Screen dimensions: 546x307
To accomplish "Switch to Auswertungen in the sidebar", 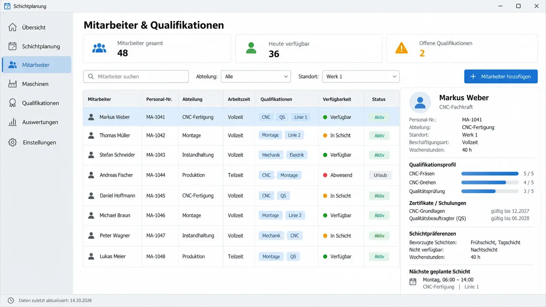I will click(x=37, y=122).
